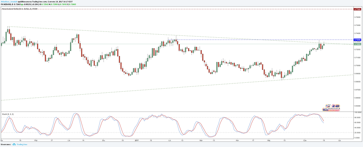The width and height of the screenshot is (363, 147).
Task: Click the high price value 0.72983
Action: 54,4
